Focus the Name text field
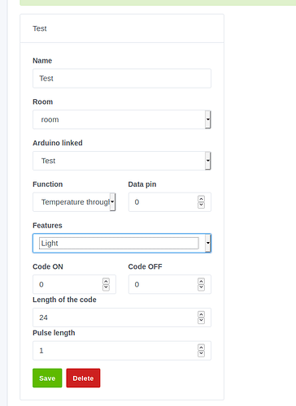The image size is (296, 406). [122, 79]
